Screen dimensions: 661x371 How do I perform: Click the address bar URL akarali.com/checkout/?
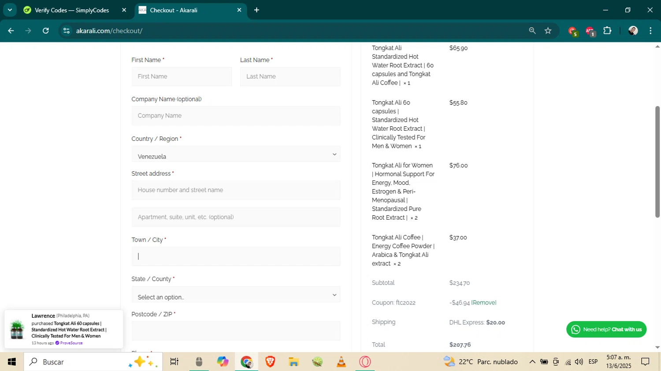[x=109, y=31]
